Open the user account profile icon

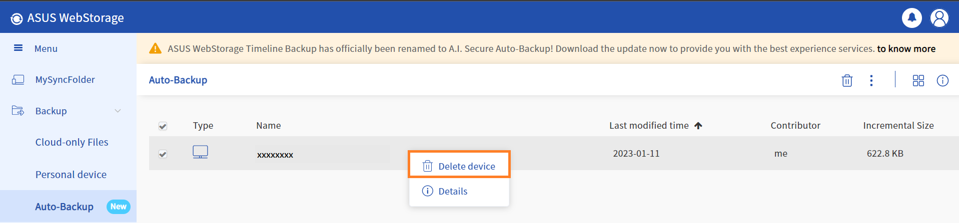pyautogui.click(x=939, y=18)
